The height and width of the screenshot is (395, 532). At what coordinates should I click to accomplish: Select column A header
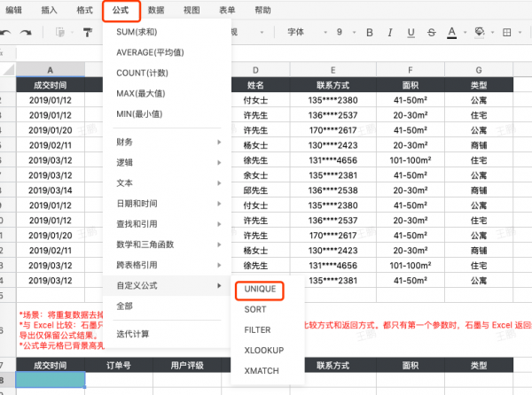click(x=51, y=70)
